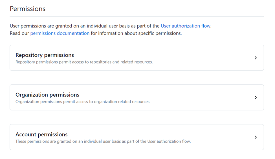Click the chevron arrow for Repository permissions
This screenshot has height=159, width=275.
(x=256, y=58)
